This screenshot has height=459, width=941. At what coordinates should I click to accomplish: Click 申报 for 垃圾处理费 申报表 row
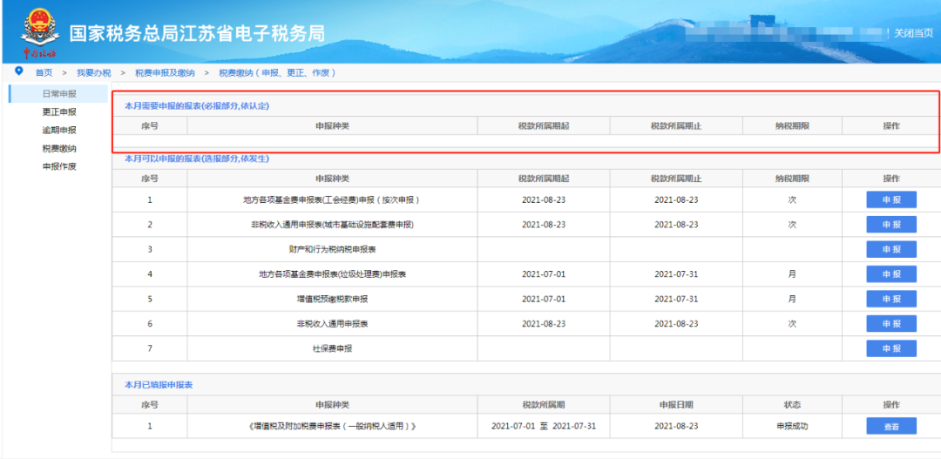pyautogui.click(x=891, y=274)
